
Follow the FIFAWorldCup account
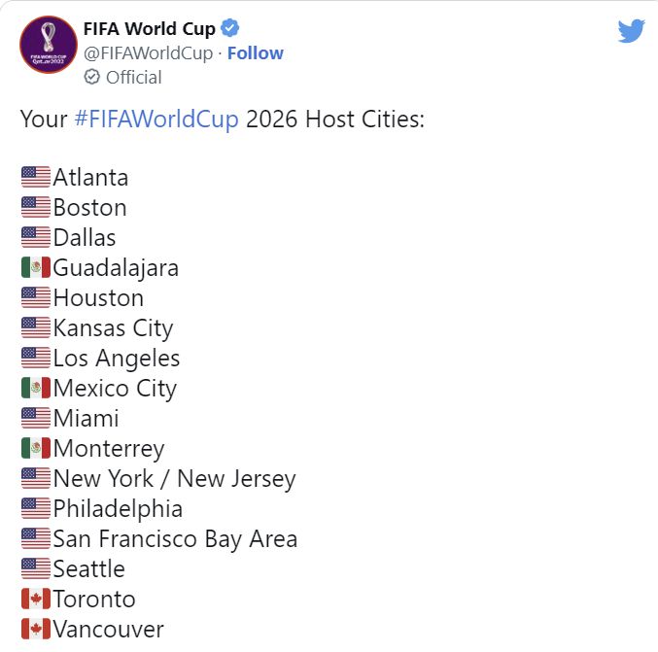255,52
